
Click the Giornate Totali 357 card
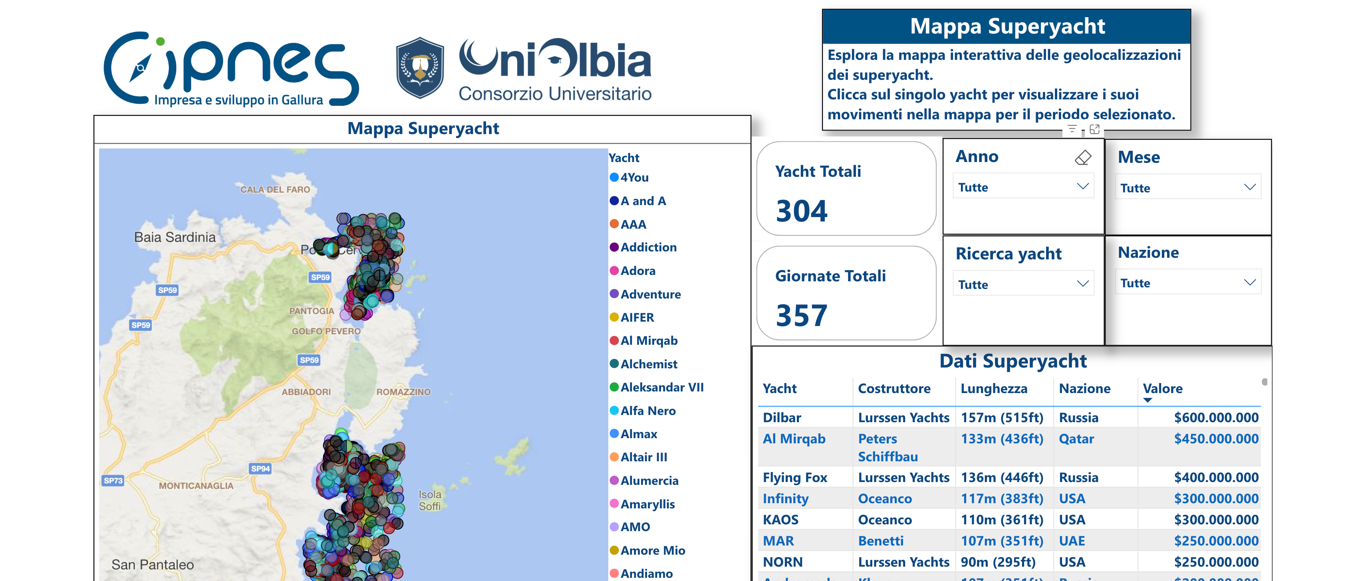point(846,293)
